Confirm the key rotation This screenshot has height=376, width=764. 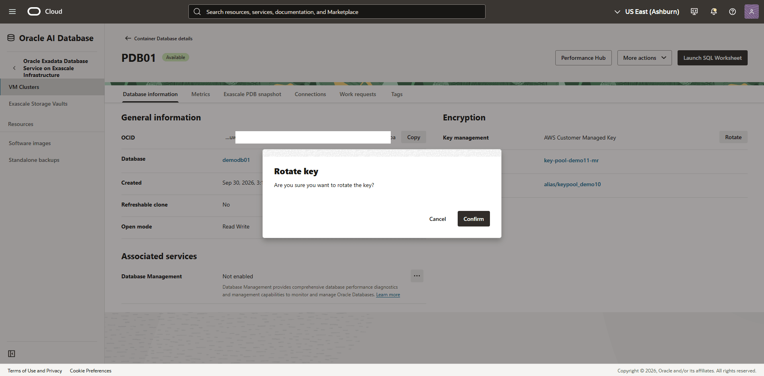point(474,219)
